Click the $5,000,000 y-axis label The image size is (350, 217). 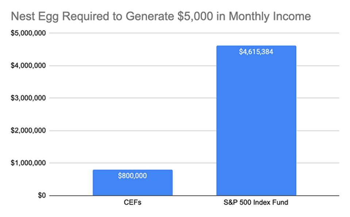[x=28, y=33]
